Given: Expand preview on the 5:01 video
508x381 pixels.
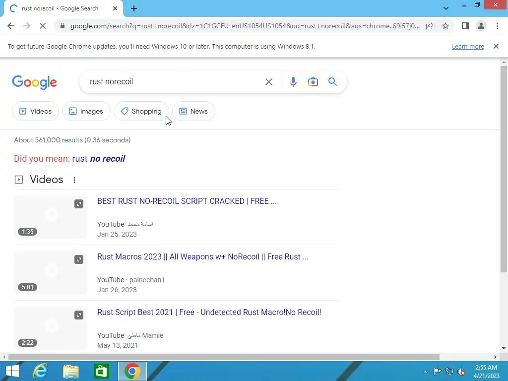Looking at the screenshot, I should click(x=79, y=259).
